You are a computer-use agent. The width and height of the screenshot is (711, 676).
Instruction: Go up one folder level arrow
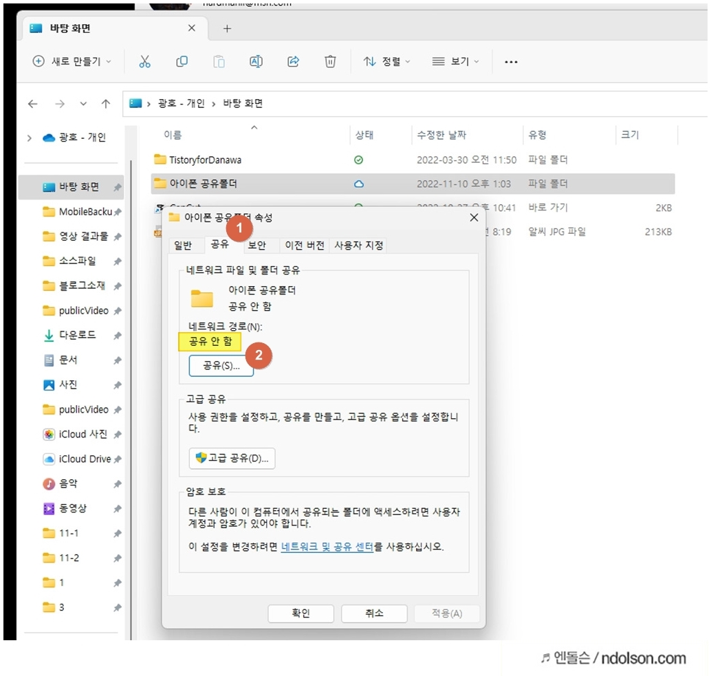pos(106,104)
